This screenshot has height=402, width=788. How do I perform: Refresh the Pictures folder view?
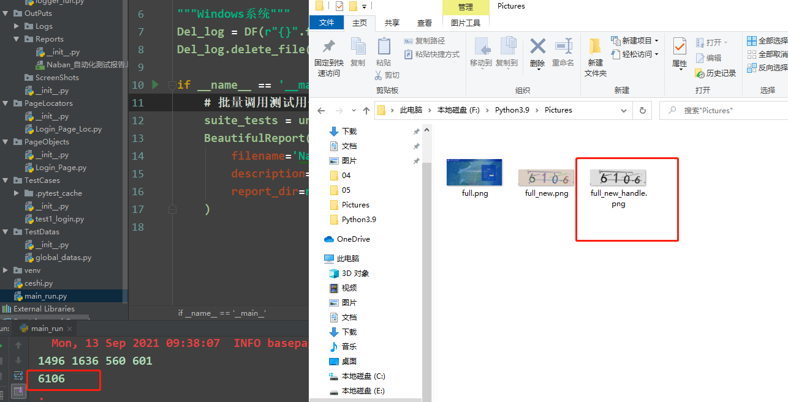click(x=642, y=111)
